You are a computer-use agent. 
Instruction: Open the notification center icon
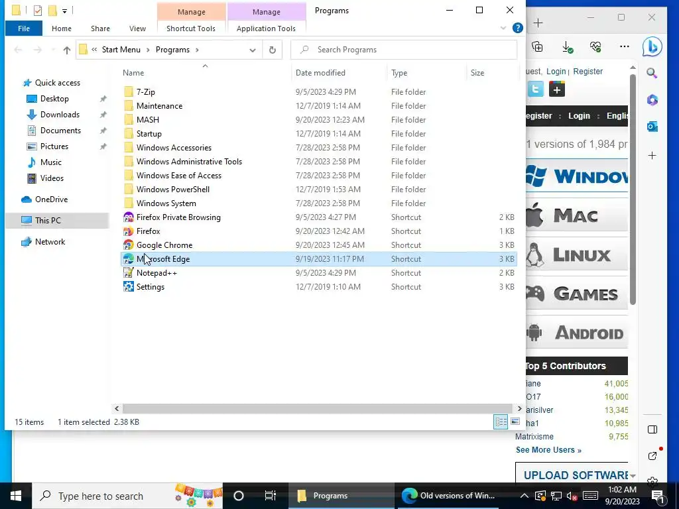coord(657,496)
